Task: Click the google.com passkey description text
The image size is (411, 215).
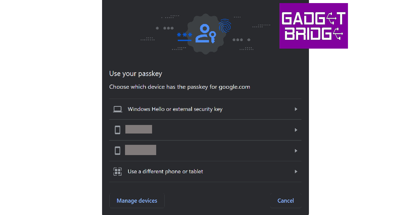Action: [179, 87]
